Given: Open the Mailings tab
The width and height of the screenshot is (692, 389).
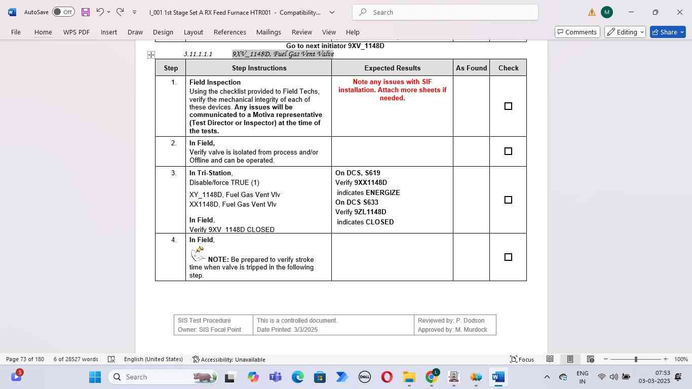Looking at the screenshot, I should [x=268, y=32].
